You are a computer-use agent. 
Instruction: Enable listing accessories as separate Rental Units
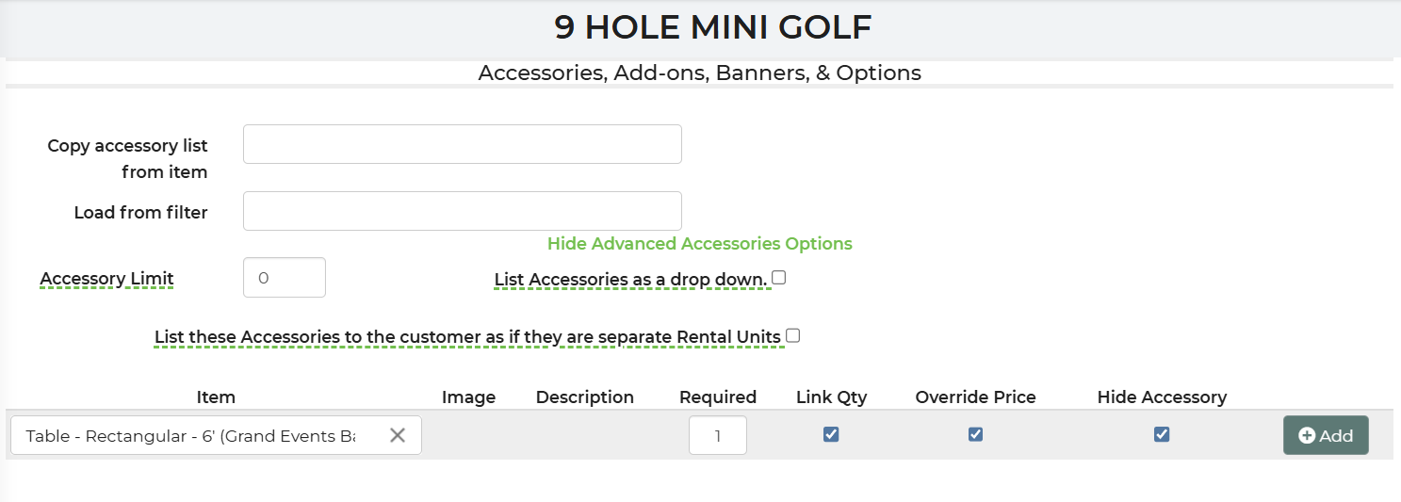793,335
